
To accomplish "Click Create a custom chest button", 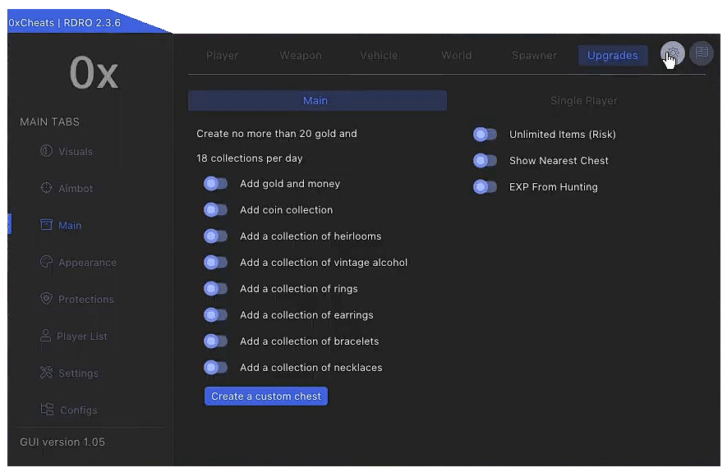I will click(x=266, y=396).
